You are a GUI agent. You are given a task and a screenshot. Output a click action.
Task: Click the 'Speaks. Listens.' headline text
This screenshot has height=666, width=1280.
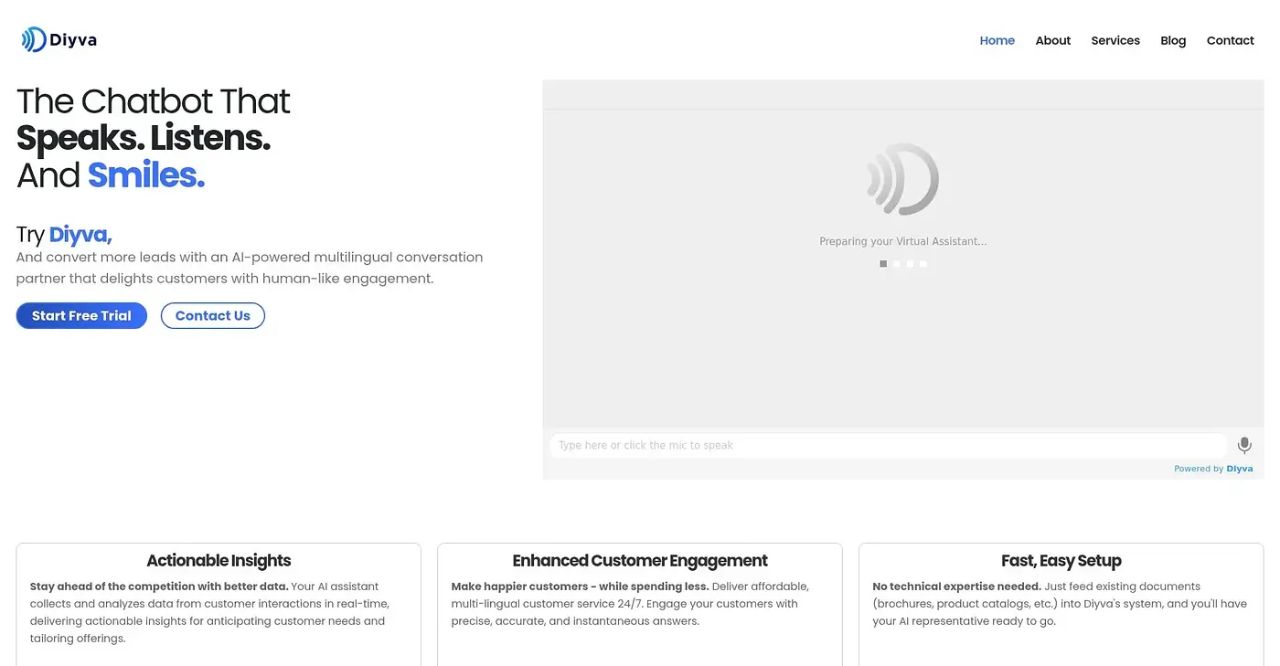144,138
